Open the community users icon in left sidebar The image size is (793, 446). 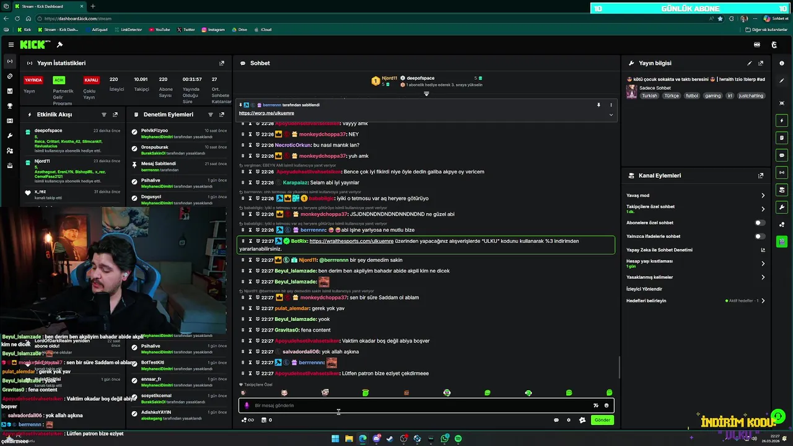tap(9, 151)
